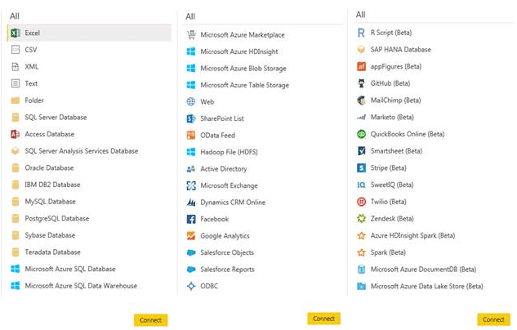Select the Excel data source icon
Screen dimensions: 517x330
(16, 33)
